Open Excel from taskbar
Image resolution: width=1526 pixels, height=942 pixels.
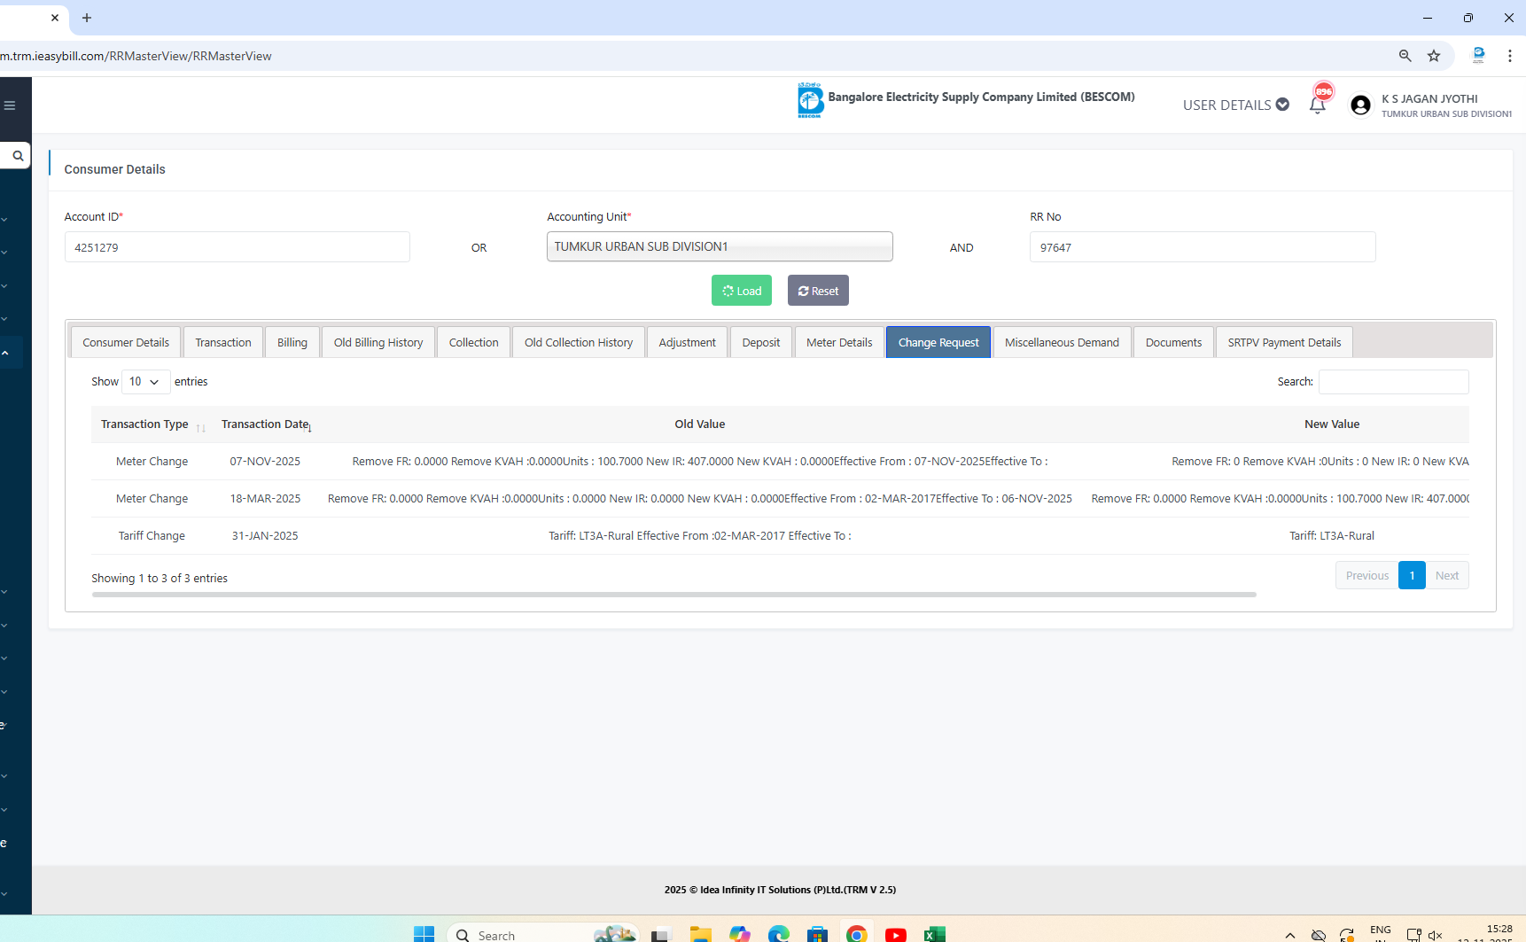click(x=935, y=934)
